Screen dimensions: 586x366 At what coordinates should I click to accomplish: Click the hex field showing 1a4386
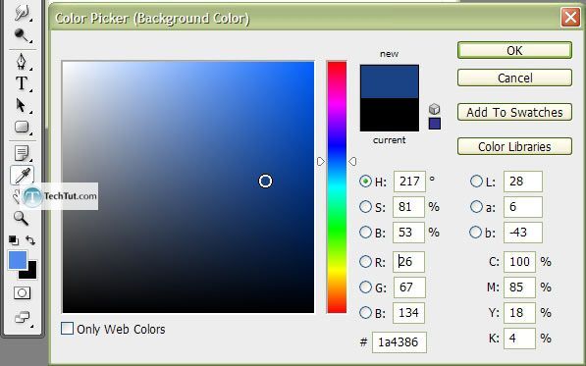click(400, 341)
